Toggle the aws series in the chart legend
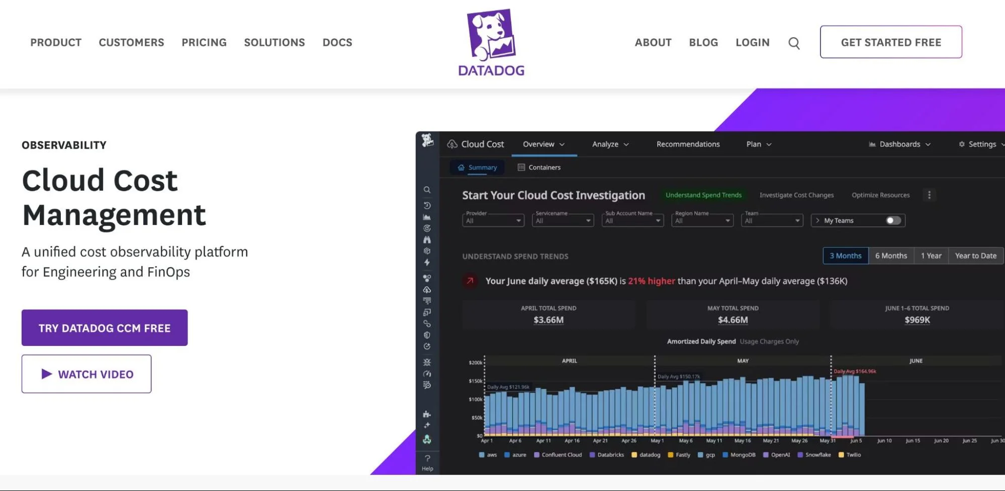The image size is (1005, 491). point(487,455)
